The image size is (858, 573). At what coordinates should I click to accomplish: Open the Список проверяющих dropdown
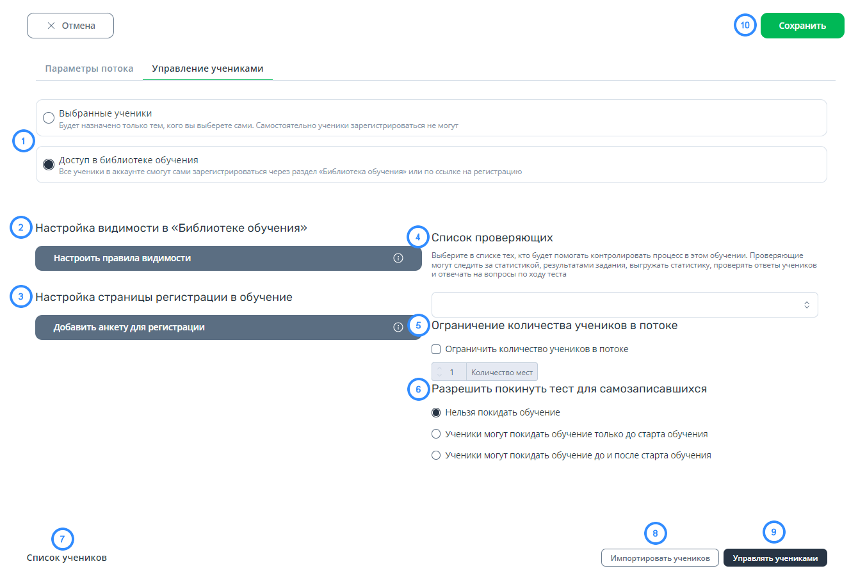click(x=625, y=305)
